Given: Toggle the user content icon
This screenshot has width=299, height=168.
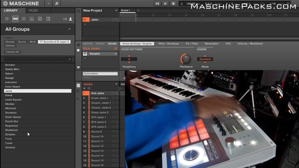Looking at the screenshot, I should click(x=71, y=19).
